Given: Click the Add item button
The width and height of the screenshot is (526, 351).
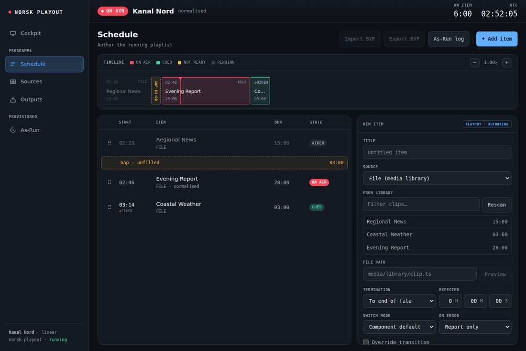Looking at the screenshot, I should pyautogui.click(x=497, y=39).
